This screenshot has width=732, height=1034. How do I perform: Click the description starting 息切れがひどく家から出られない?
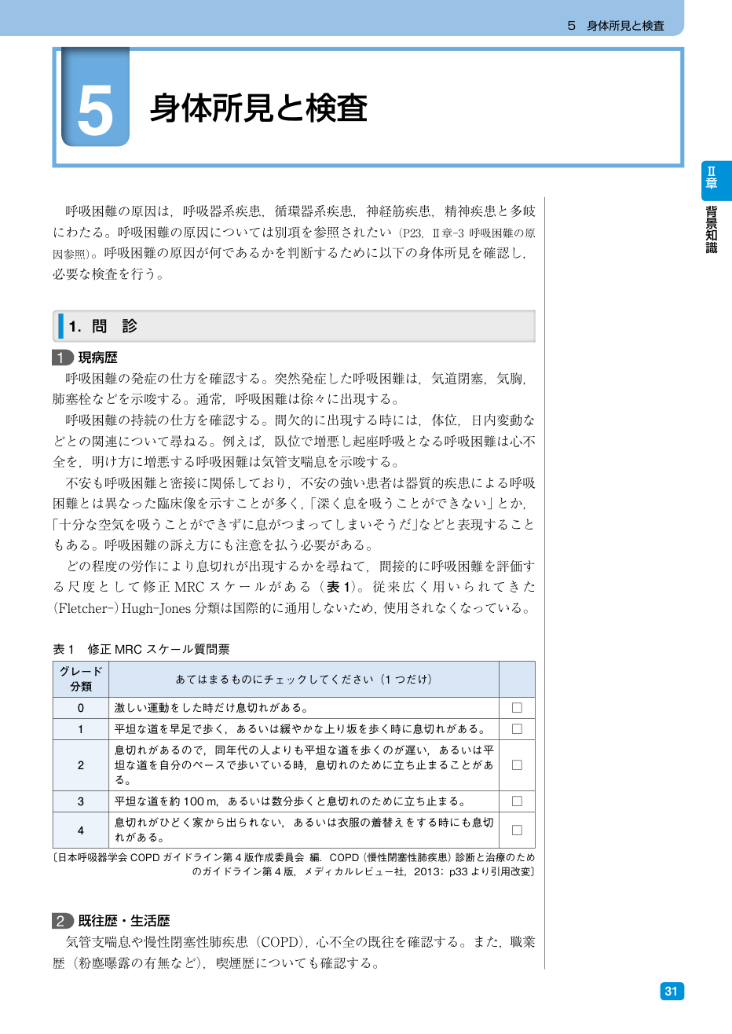[305, 830]
